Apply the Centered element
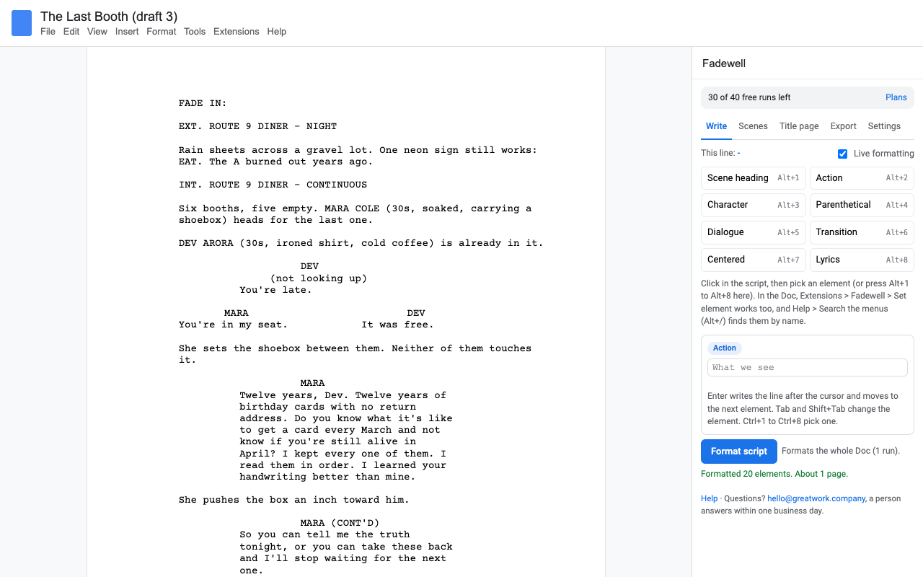Screen dimensions: 923x577 (754, 260)
